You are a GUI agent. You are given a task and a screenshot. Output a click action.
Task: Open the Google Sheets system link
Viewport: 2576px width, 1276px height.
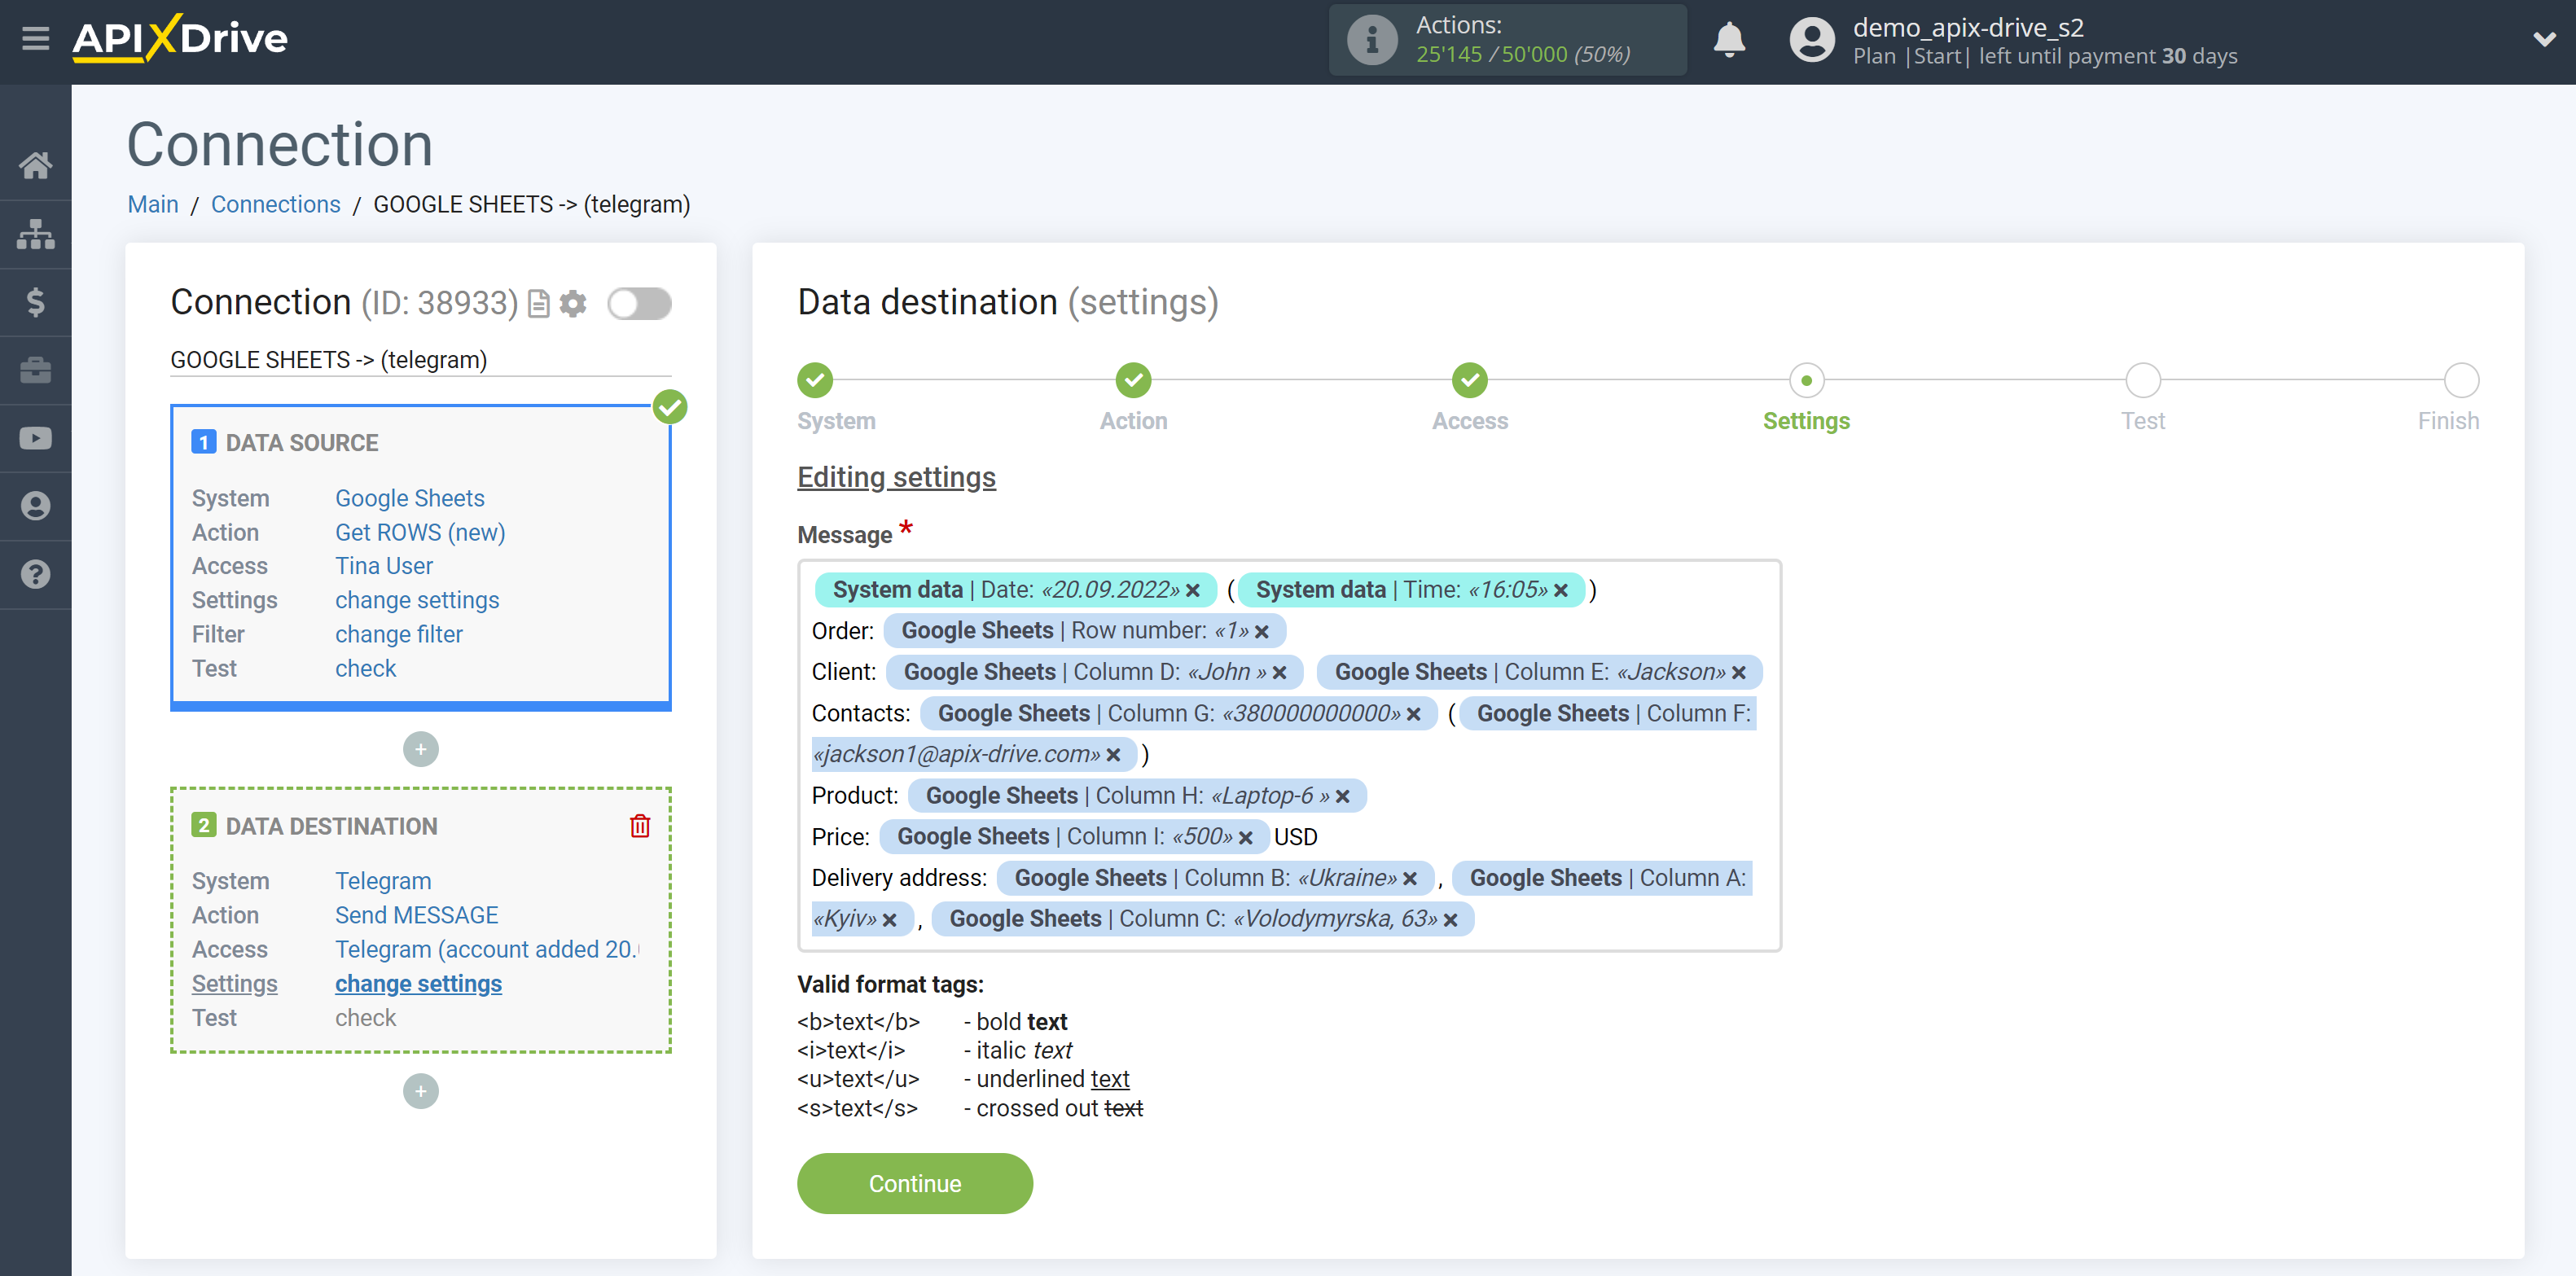pyautogui.click(x=410, y=498)
